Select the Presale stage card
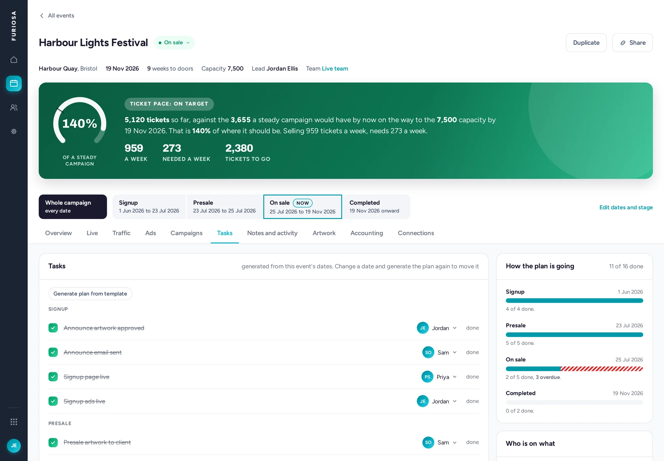This screenshot has height=461, width=664. click(224, 207)
